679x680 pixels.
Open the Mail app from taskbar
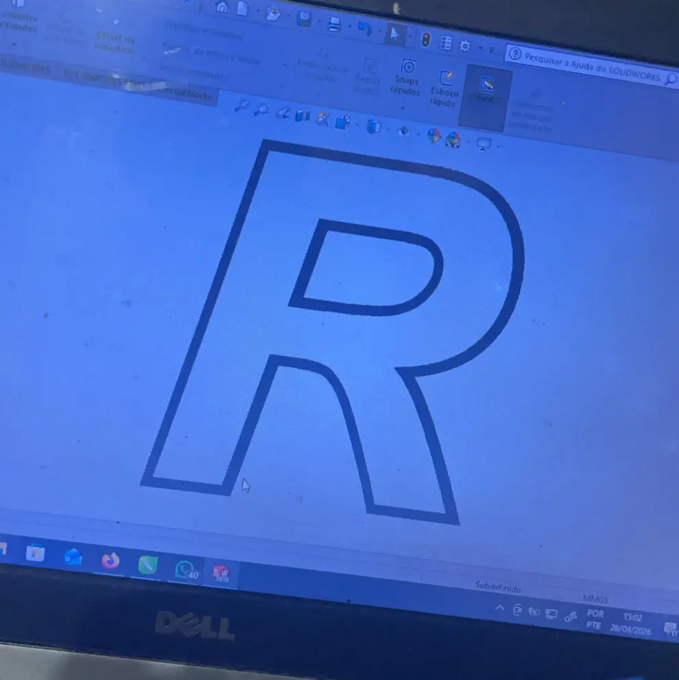point(73,557)
